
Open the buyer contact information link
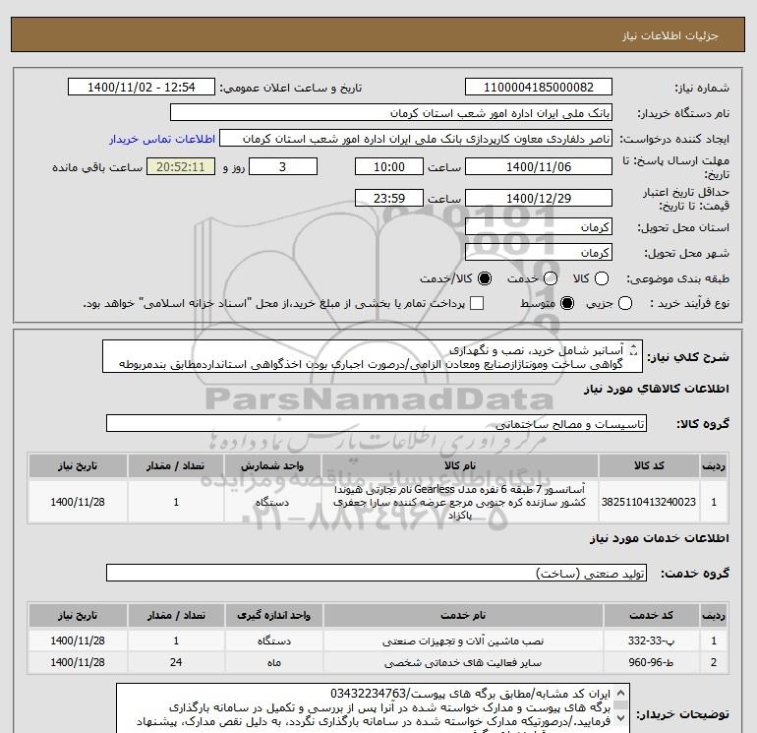(162, 139)
